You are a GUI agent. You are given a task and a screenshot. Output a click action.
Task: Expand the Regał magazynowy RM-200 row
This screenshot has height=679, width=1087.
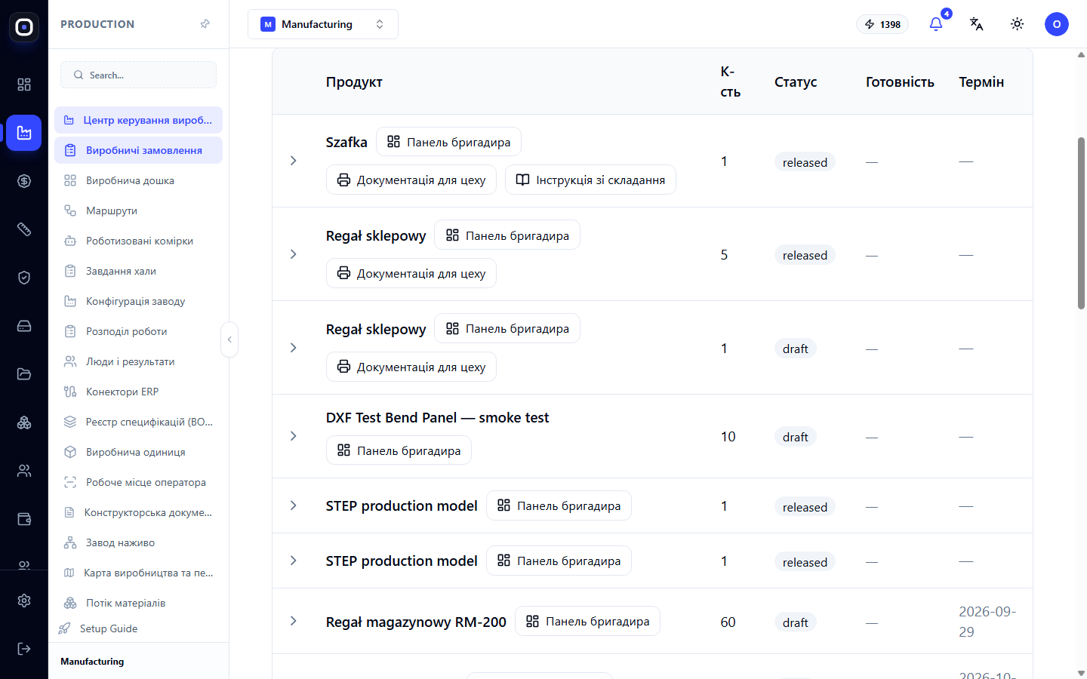294,621
